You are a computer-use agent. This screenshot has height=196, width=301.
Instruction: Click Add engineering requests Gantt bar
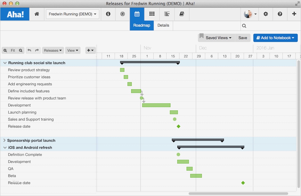click(130, 84)
